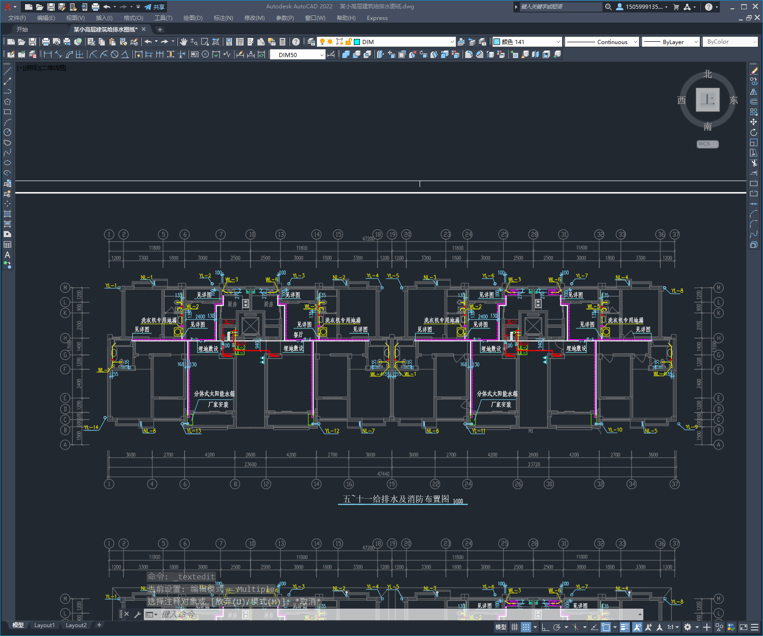Toggle grid display in status bar
Screen dimensions: 763x636
point(514,627)
